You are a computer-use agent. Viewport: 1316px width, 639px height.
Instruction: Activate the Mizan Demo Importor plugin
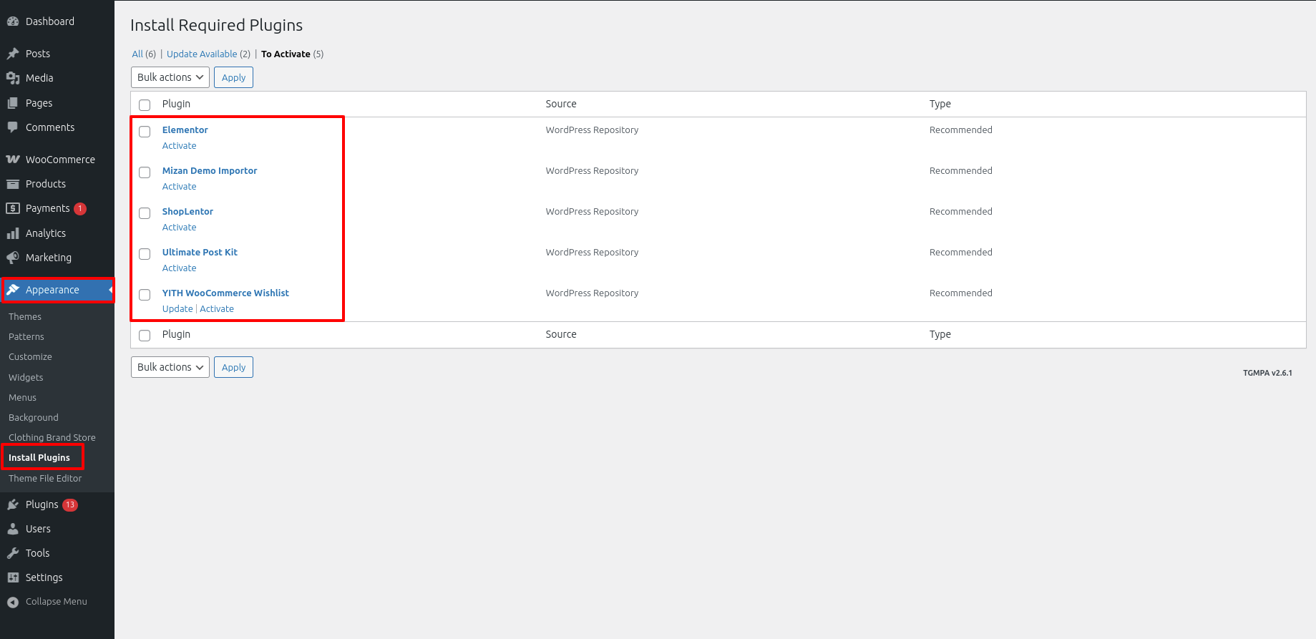click(x=179, y=186)
